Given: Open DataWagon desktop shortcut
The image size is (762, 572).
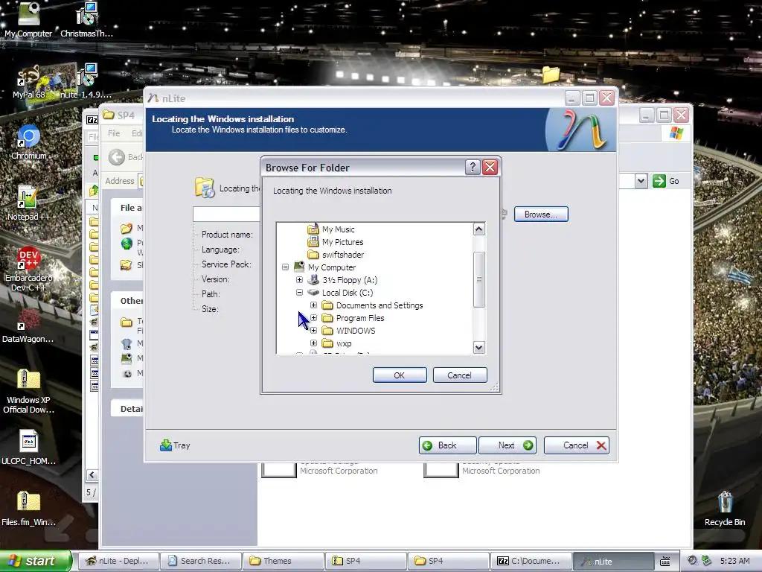Looking at the screenshot, I should coord(28,325).
